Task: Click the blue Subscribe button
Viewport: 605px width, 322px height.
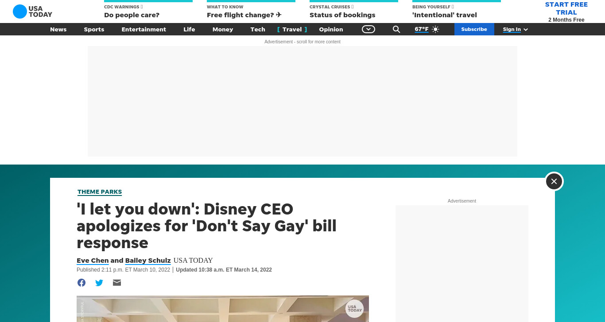Action: (x=474, y=29)
